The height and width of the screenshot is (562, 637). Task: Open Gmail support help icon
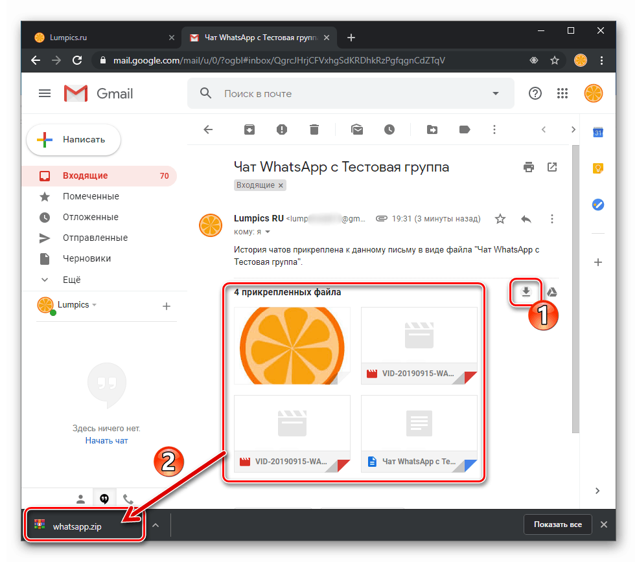tap(535, 94)
